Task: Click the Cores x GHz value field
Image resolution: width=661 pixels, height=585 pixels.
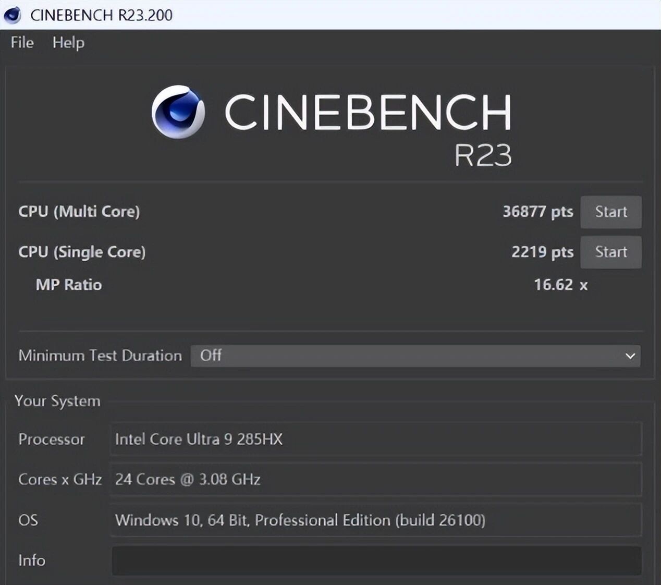Action: 375,479
